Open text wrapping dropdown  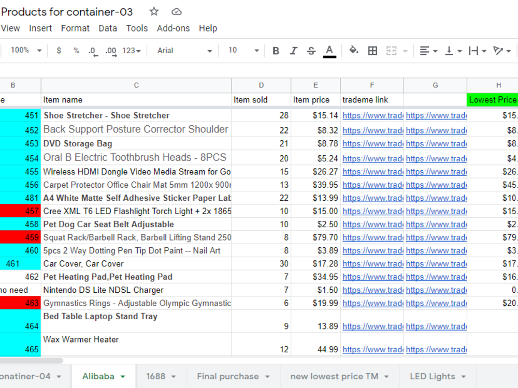coord(478,51)
